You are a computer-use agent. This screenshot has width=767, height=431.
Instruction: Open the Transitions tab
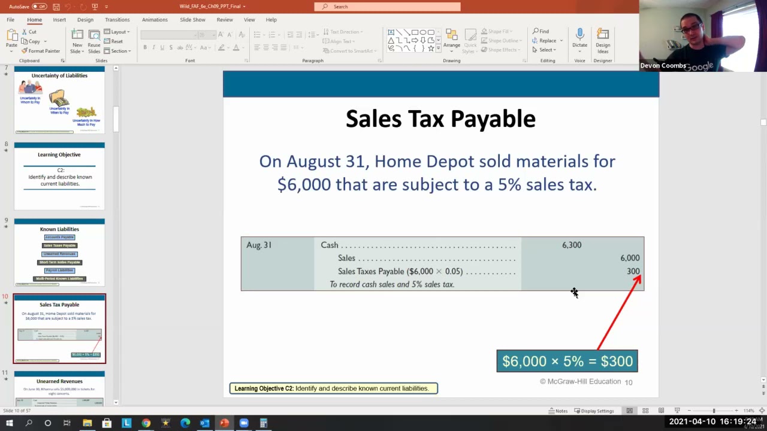(x=117, y=20)
